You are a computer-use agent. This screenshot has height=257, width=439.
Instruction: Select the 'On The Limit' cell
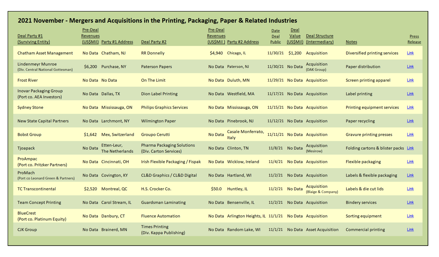pyautogui.click(x=153, y=80)
